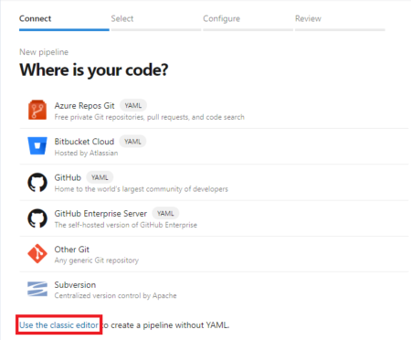Image resolution: width=411 pixels, height=340 pixels.
Task: Click the YAML badge next to GitHub
Action: [100, 177]
